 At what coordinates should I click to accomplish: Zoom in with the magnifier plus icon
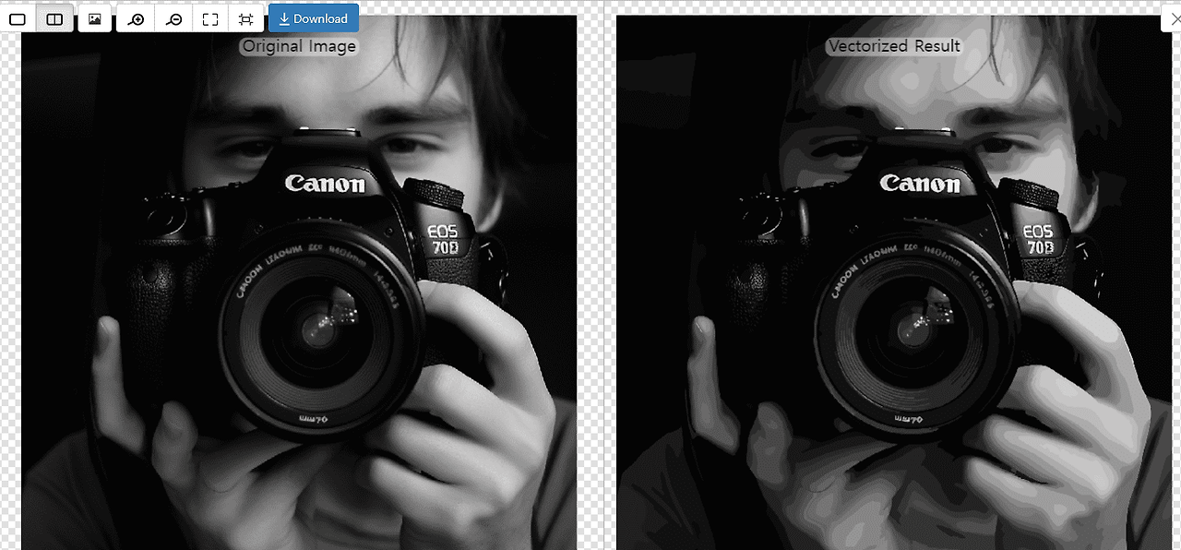[x=136, y=18]
